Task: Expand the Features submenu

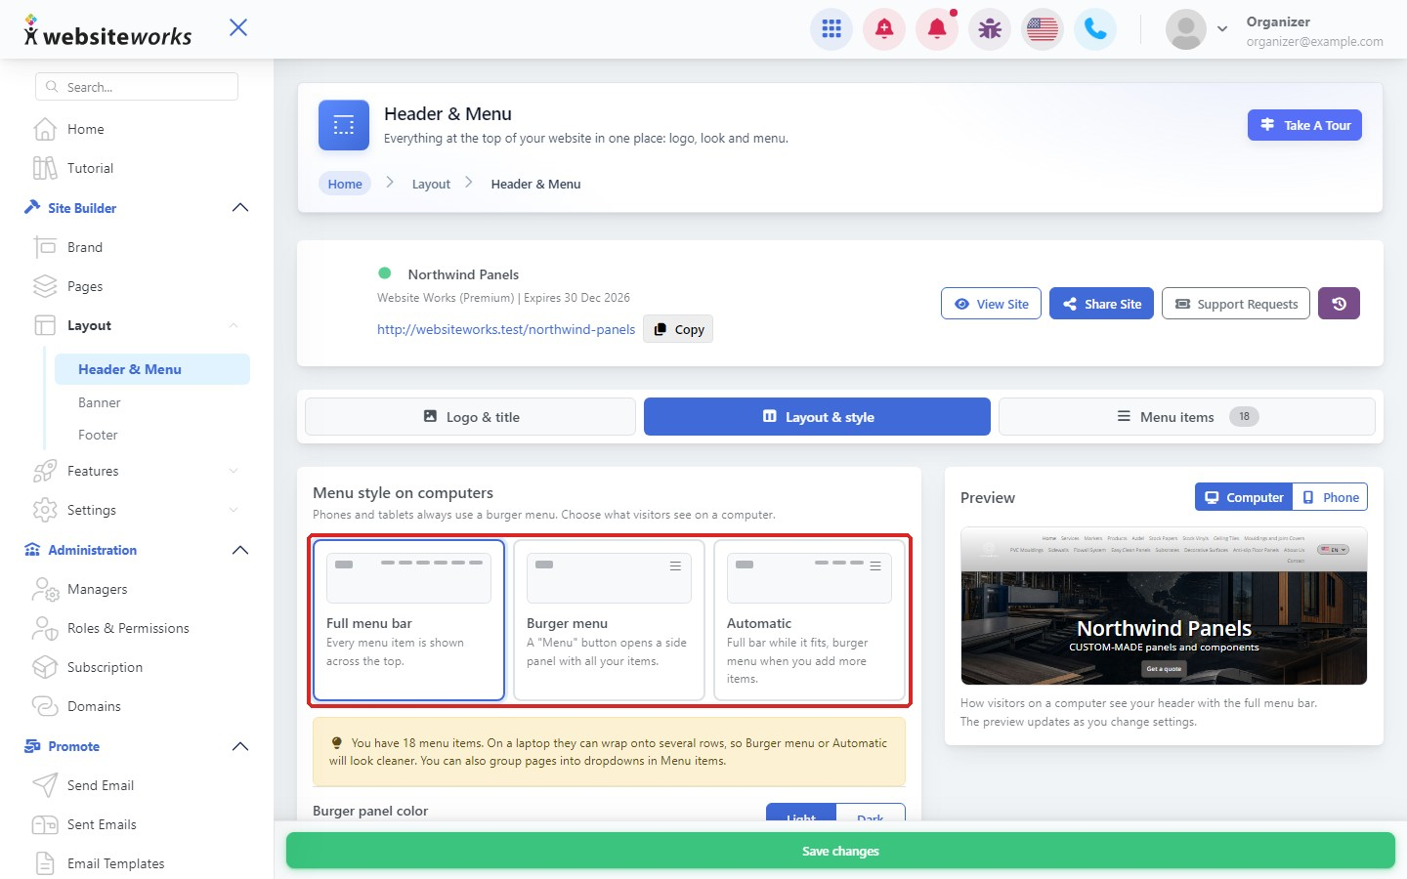Action: pos(234,471)
